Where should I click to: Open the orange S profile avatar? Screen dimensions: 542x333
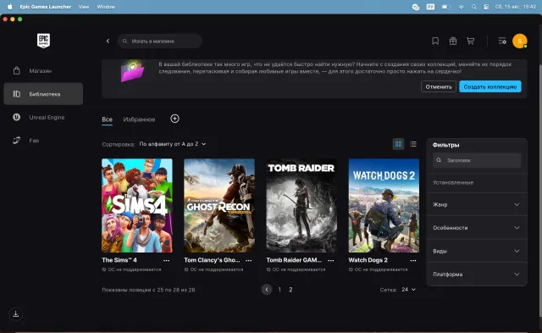tap(519, 42)
